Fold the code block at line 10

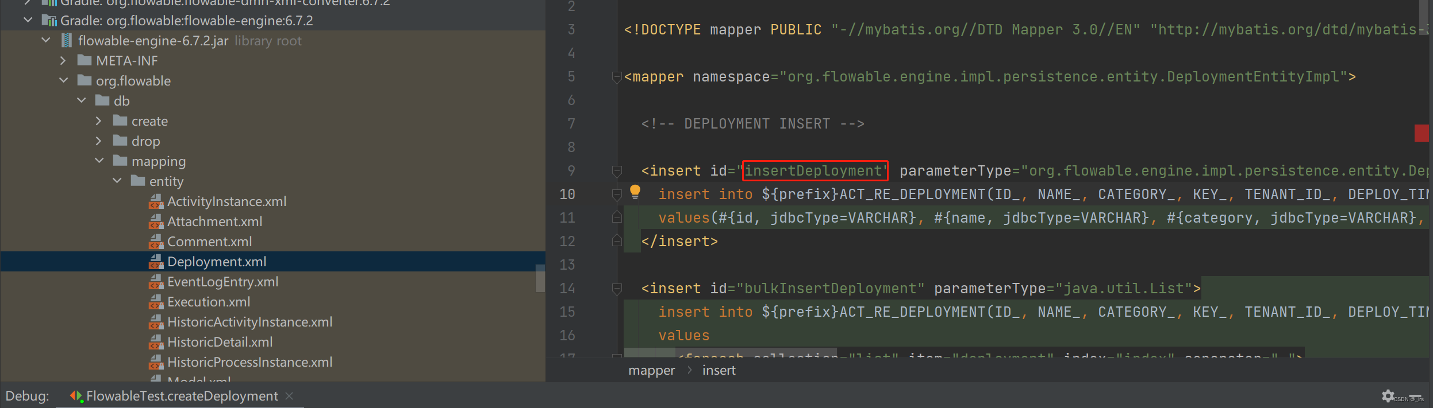pos(617,195)
